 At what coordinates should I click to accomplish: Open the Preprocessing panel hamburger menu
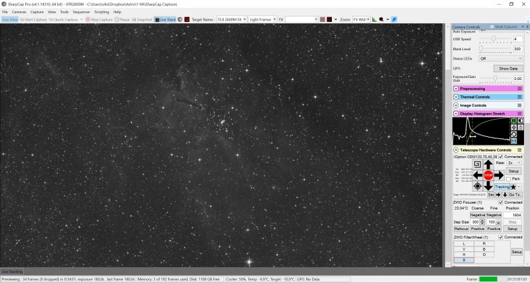click(x=519, y=89)
